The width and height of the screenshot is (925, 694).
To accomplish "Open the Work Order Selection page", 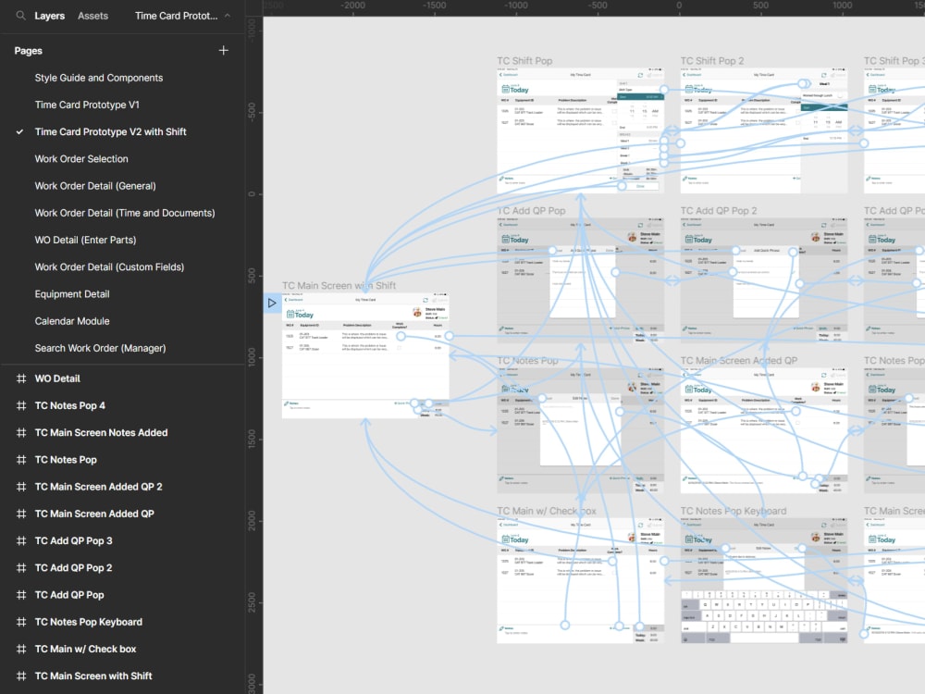I will (x=81, y=159).
